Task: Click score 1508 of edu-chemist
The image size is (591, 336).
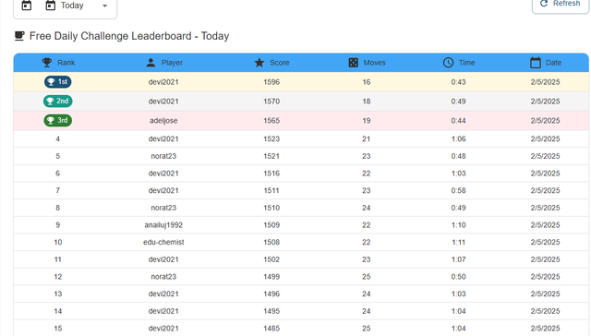Action: click(271, 242)
